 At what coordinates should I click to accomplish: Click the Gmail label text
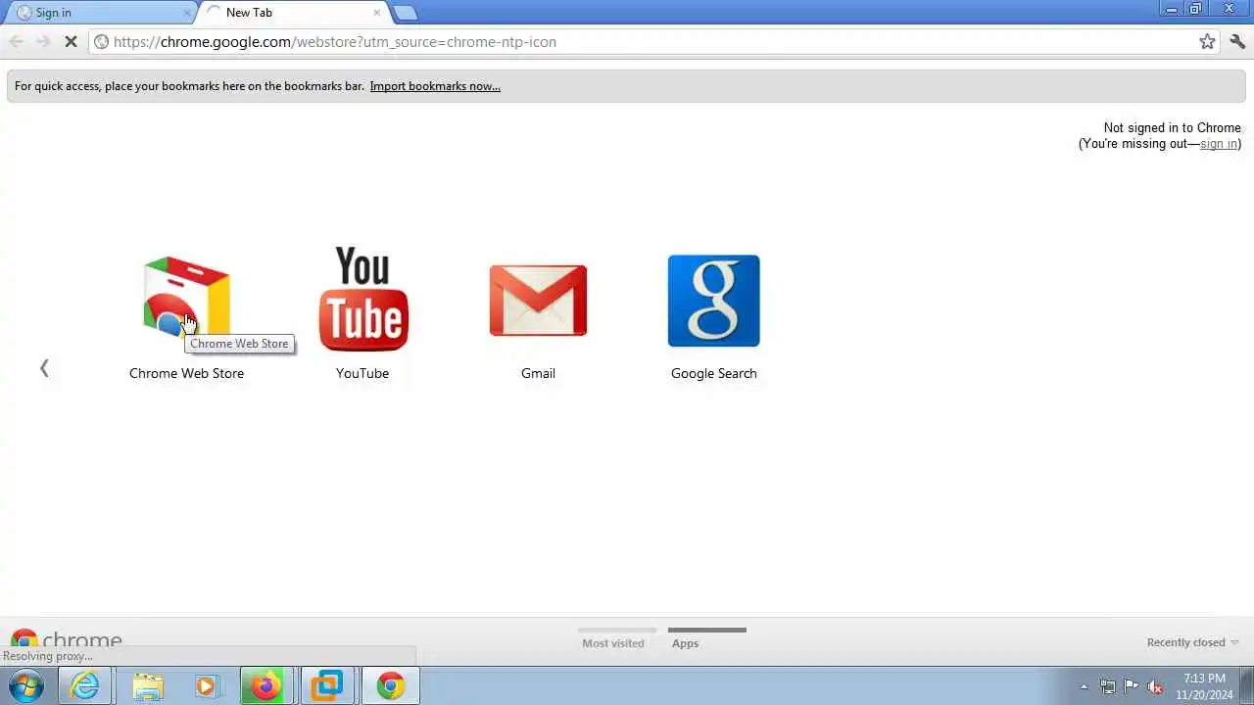point(538,373)
